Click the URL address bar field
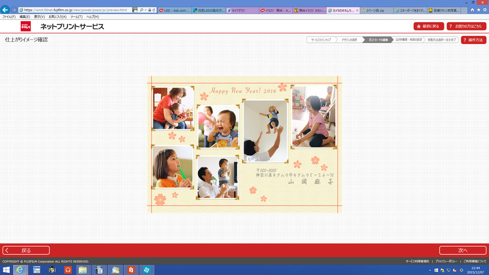Screen dimensions: 489x275 click(x=76, y=10)
